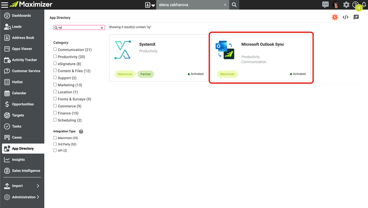Expand the Administration submenu arrow
368x208 pixels.
38,197
